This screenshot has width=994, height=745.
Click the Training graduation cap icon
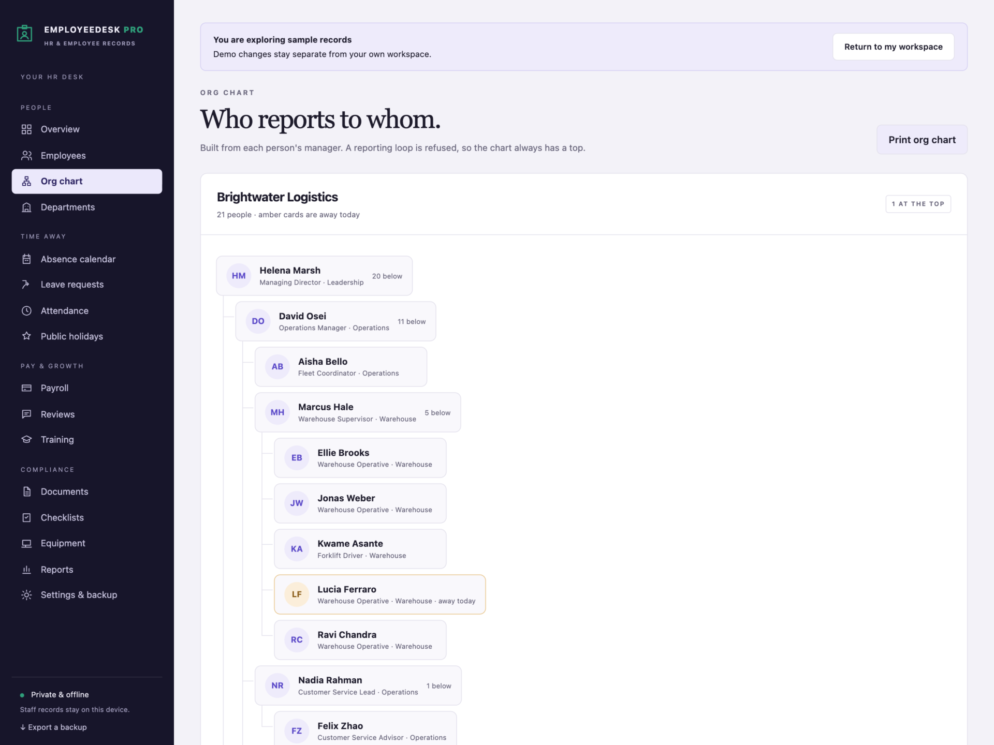[26, 440]
